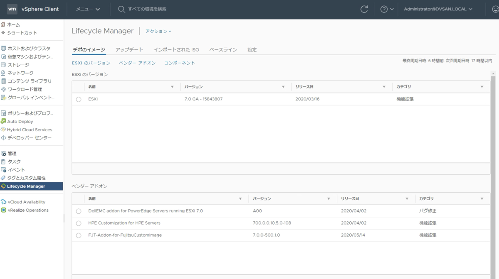Click the タグとカスタム属性 icon
499x279 pixels.
click(x=3, y=178)
